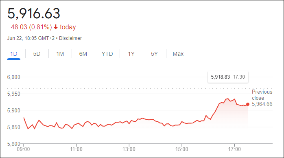This screenshot has width=284, height=158.
Task: Click the 09:00 axis label
Action: click(23, 149)
